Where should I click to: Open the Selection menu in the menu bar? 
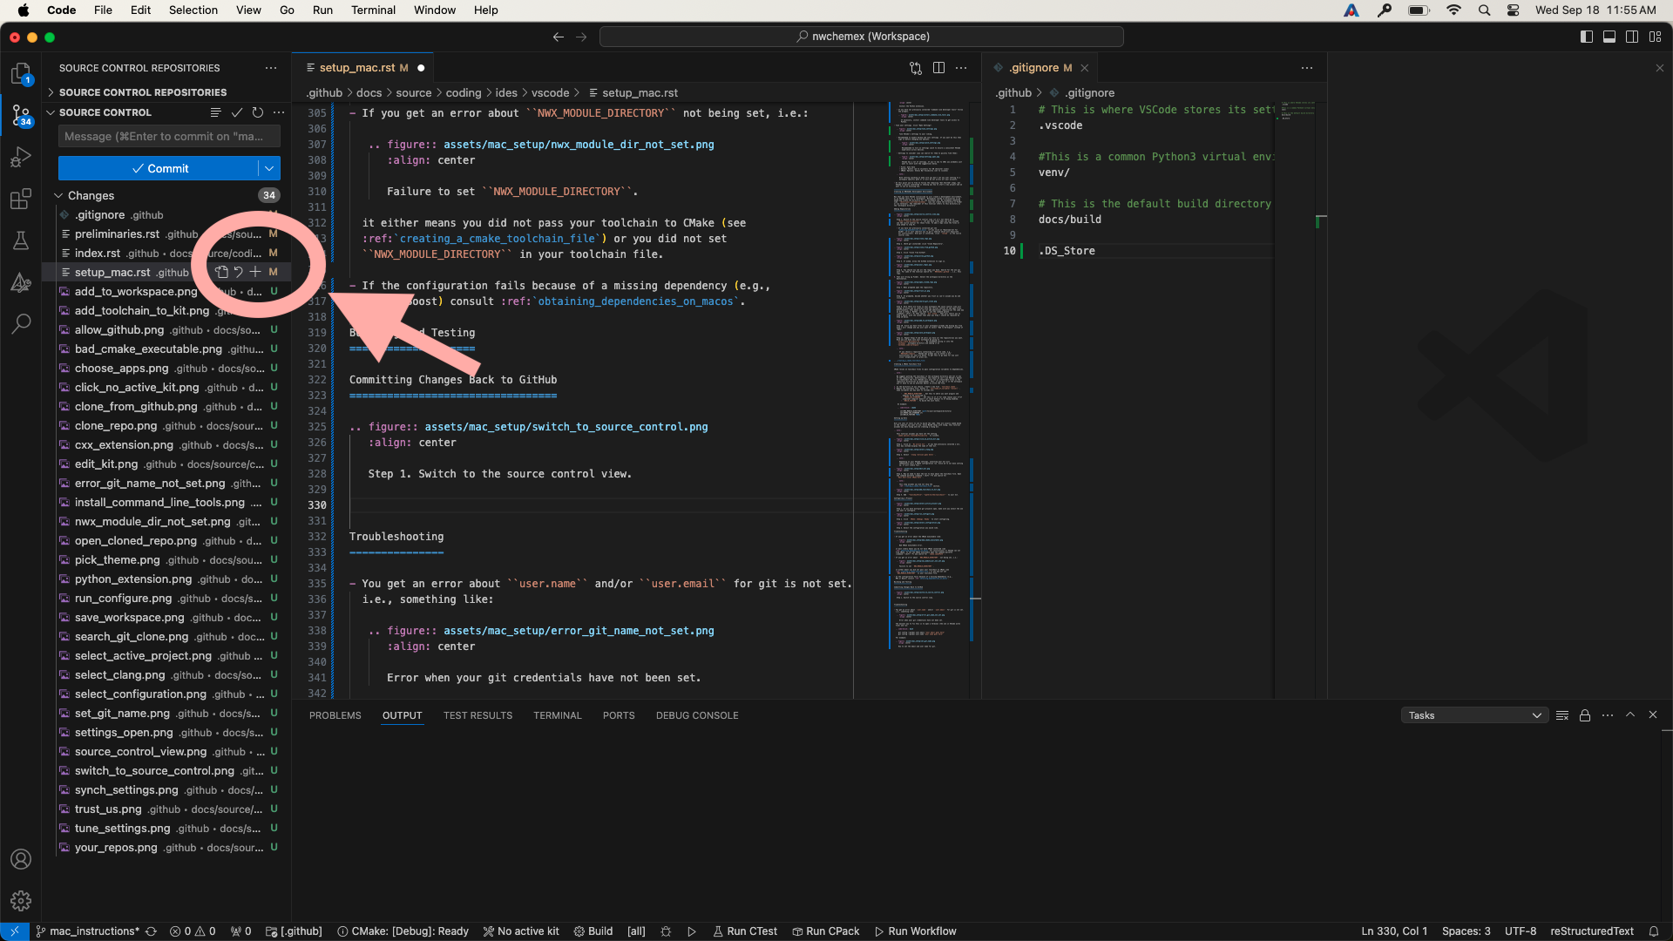pos(193,10)
